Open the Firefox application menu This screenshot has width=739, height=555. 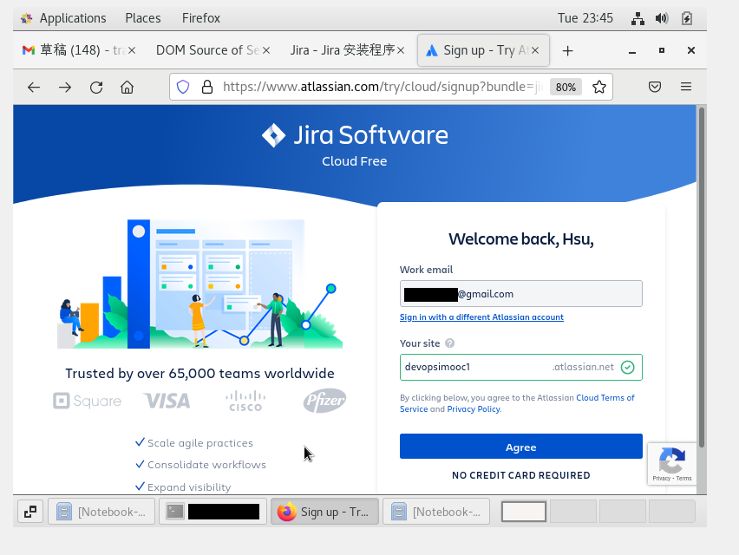point(200,18)
